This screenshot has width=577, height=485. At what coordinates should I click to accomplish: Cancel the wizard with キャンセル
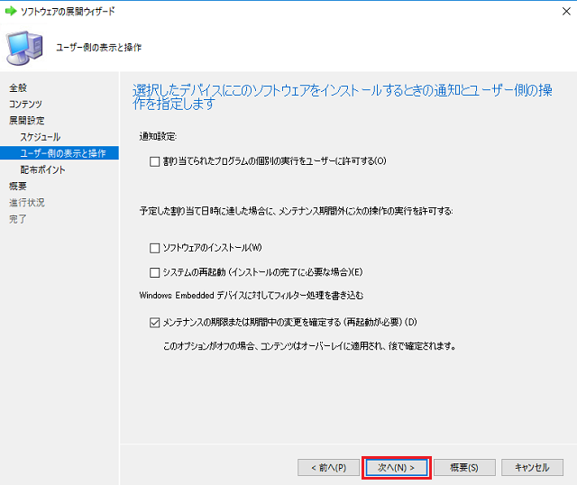pyautogui.click(x=532, y=467)
